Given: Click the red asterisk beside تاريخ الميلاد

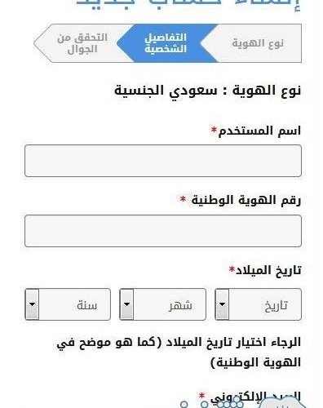Looking at the screenshot, I should pos(232,269).
